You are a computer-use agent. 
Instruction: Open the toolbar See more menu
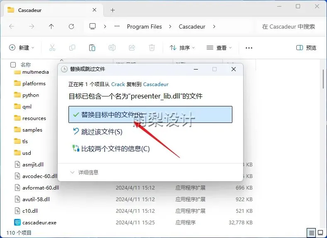click(x=249, y=48)
